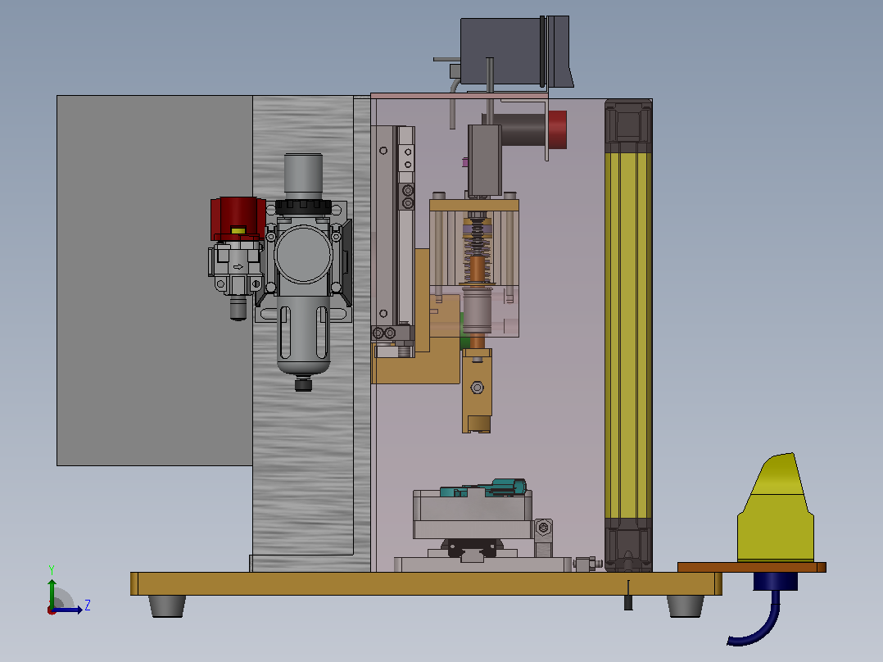Click the black drain plug under filter bowl
This screenshot has width=883, height=662.
pyautogui.click(x=303, y=385)
